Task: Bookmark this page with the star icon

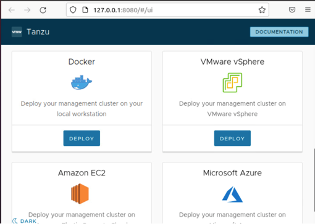Action: [262, 10]
